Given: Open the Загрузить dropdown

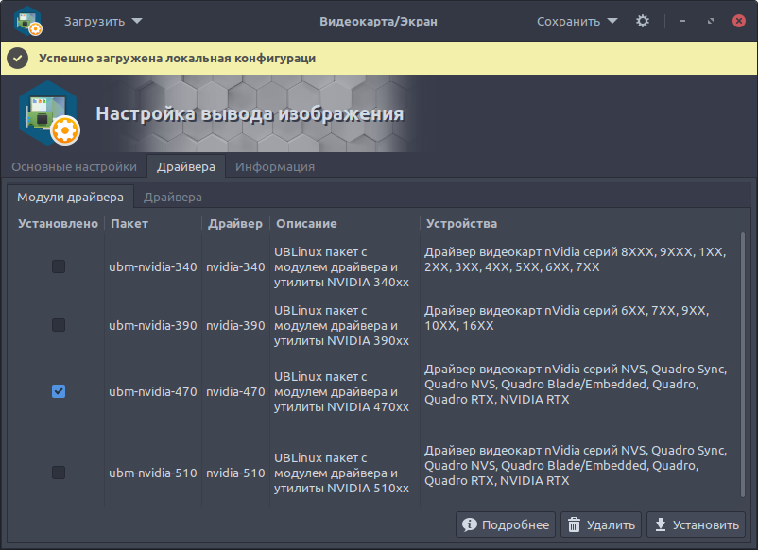Looking at the screenshot, I should pyautogui.click(x=103, y=21).
